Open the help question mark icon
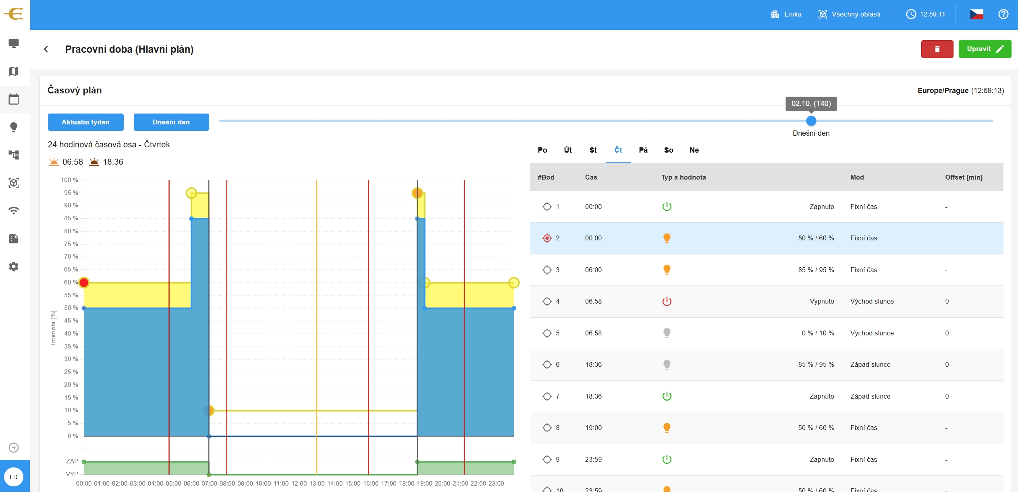 tap(1003, 14)
